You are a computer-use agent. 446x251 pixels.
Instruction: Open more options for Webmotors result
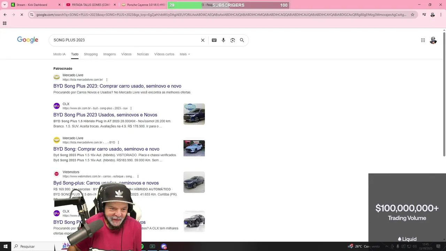click(x=138, y=176)
